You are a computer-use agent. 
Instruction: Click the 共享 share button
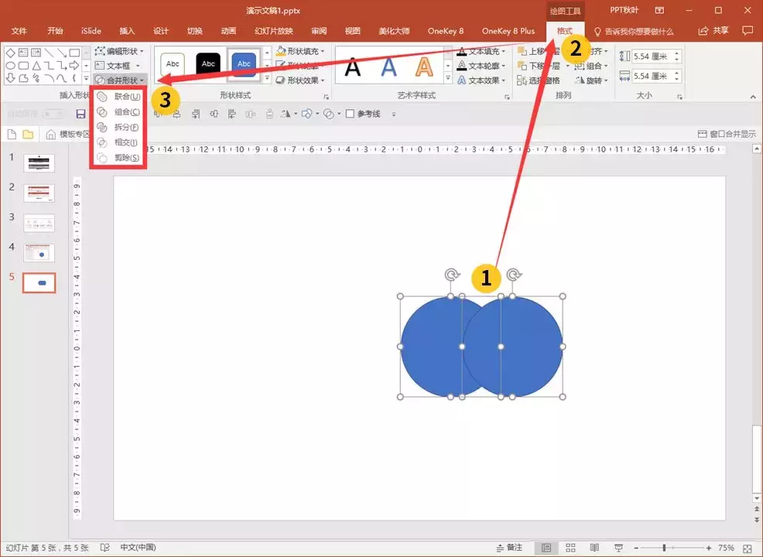[713, 31]
